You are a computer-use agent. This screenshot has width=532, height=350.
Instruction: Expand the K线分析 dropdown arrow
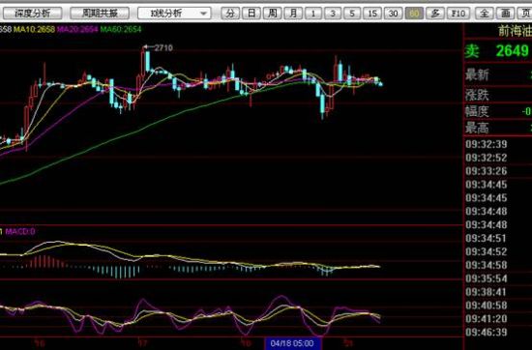[203, 14]
